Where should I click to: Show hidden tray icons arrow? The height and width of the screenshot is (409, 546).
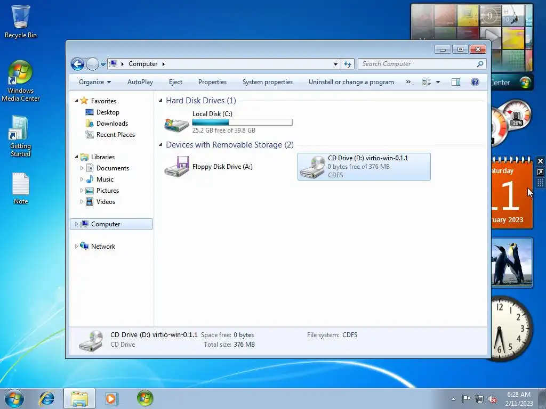click(x=453, y=399)
